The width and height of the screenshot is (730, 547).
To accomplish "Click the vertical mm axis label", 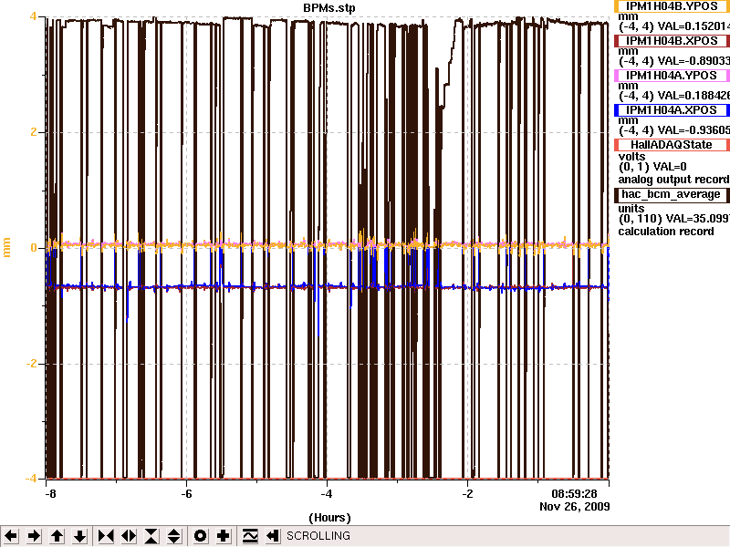I will pyautogui.click(x=6, y=247).
